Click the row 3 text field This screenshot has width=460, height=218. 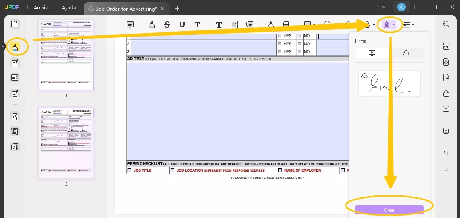pos(203,51)
